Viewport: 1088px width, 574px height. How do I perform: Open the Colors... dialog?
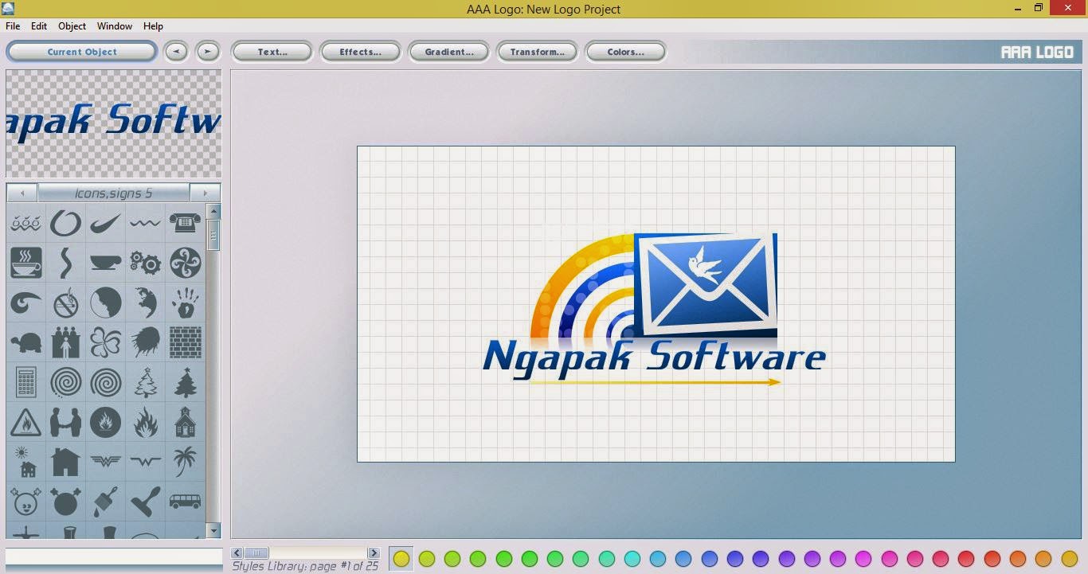[x=625, y=52]
